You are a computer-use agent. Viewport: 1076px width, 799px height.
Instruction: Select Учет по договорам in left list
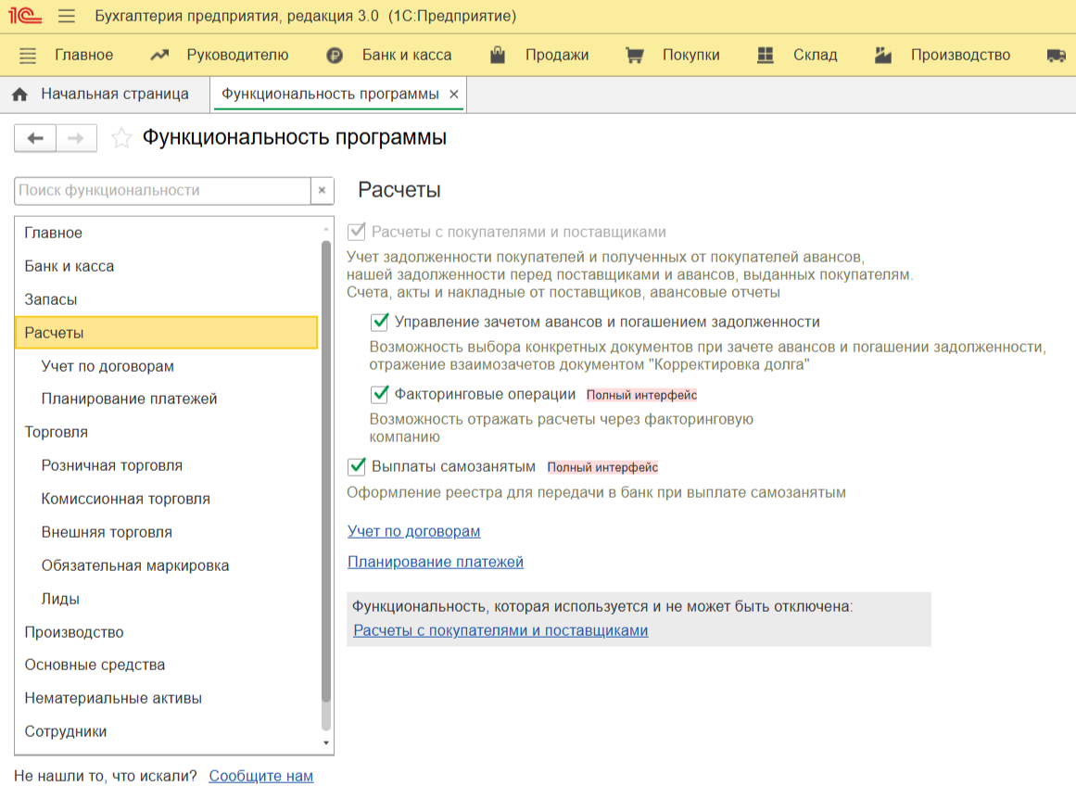[108, 366]
